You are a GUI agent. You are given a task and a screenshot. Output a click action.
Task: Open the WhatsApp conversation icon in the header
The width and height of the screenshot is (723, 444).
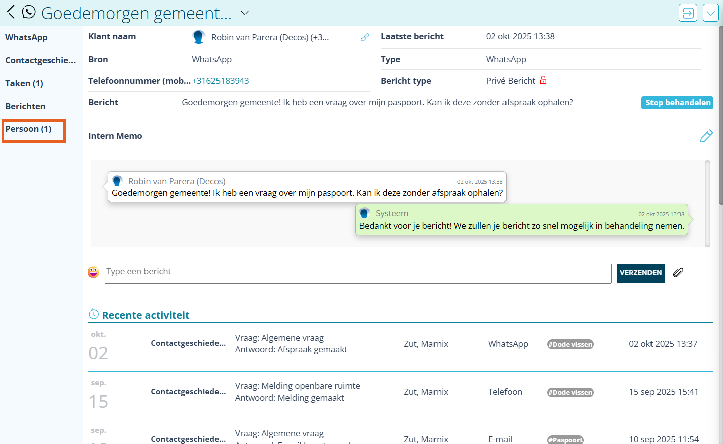[x=28, y=12]
